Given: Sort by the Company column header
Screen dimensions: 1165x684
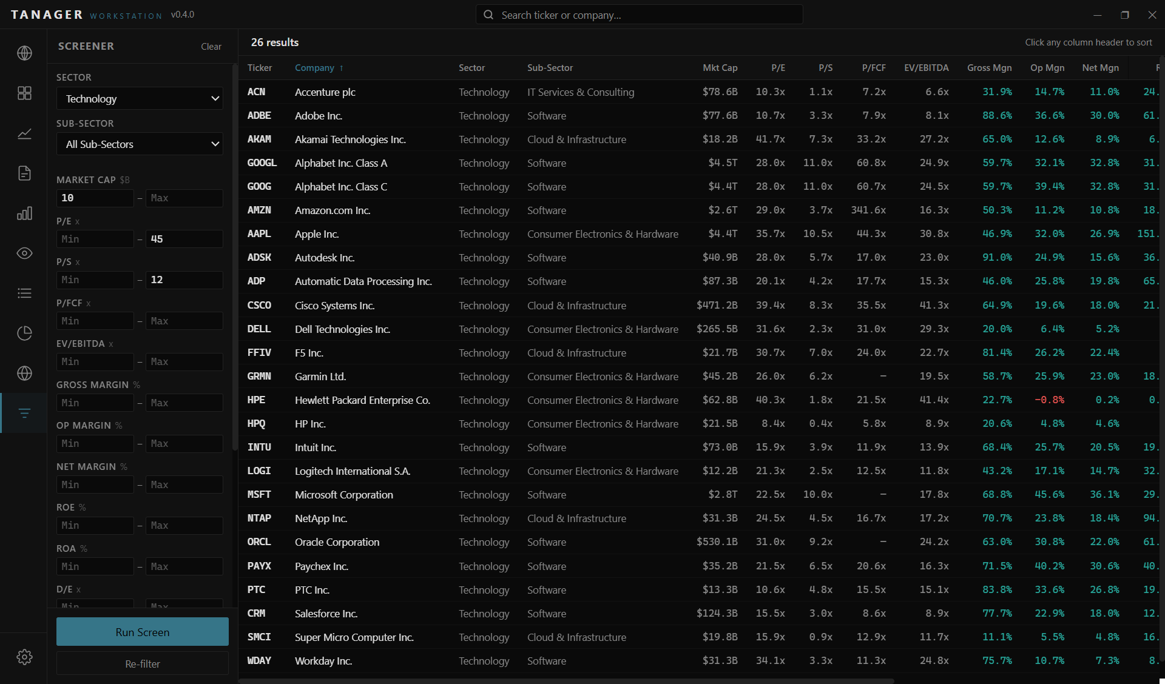Looking at the screenshot, I should [x=319, y=68].
